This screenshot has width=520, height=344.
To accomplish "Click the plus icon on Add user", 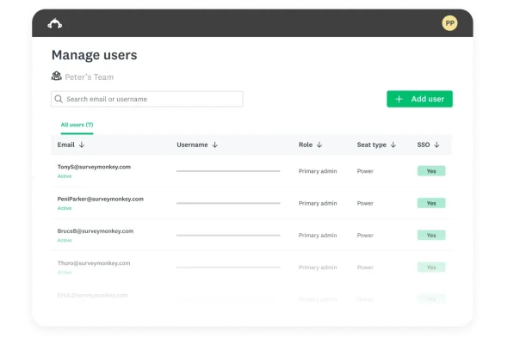I will point(399,99).
